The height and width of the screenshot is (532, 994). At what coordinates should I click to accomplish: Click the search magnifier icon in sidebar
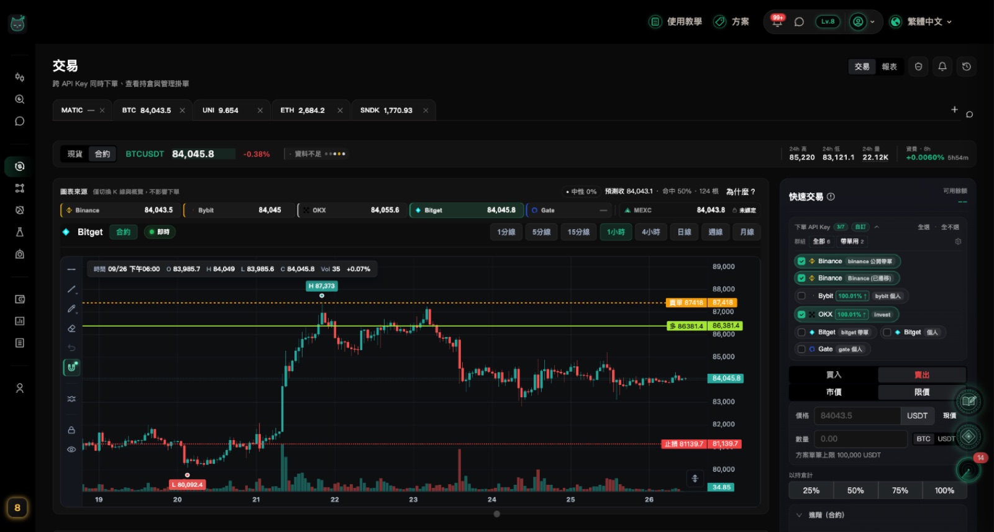(x=20, y=99)
